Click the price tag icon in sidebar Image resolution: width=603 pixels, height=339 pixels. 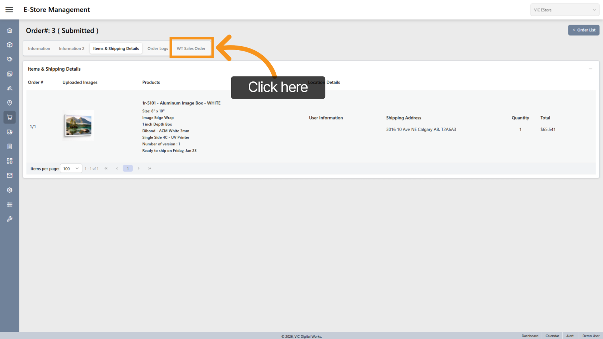pyautogui.click(x=10, y=59)
